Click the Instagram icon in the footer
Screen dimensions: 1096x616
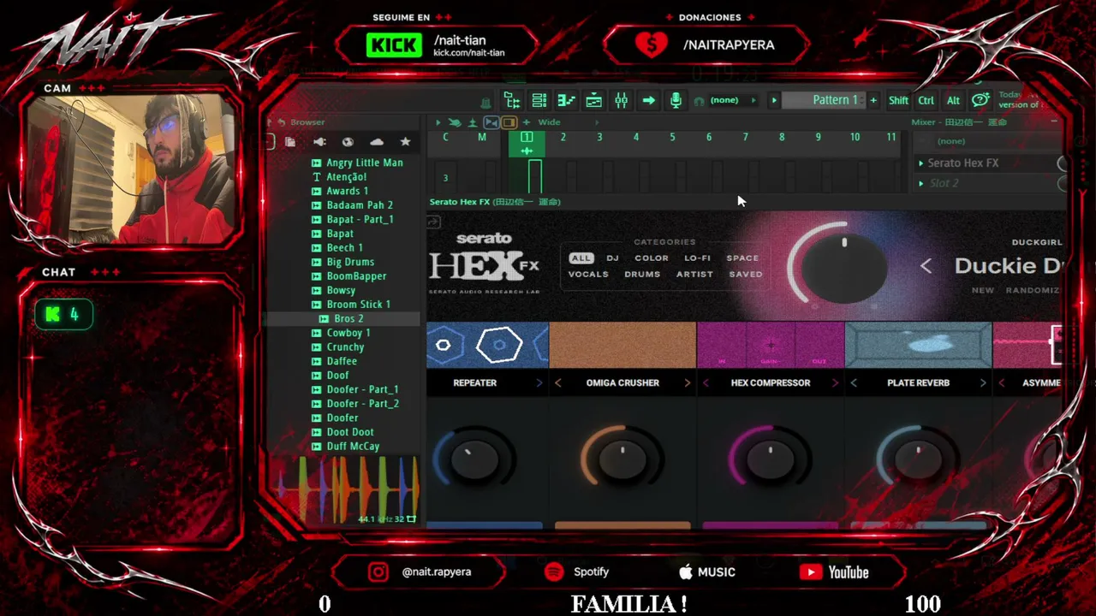(378, 572)
